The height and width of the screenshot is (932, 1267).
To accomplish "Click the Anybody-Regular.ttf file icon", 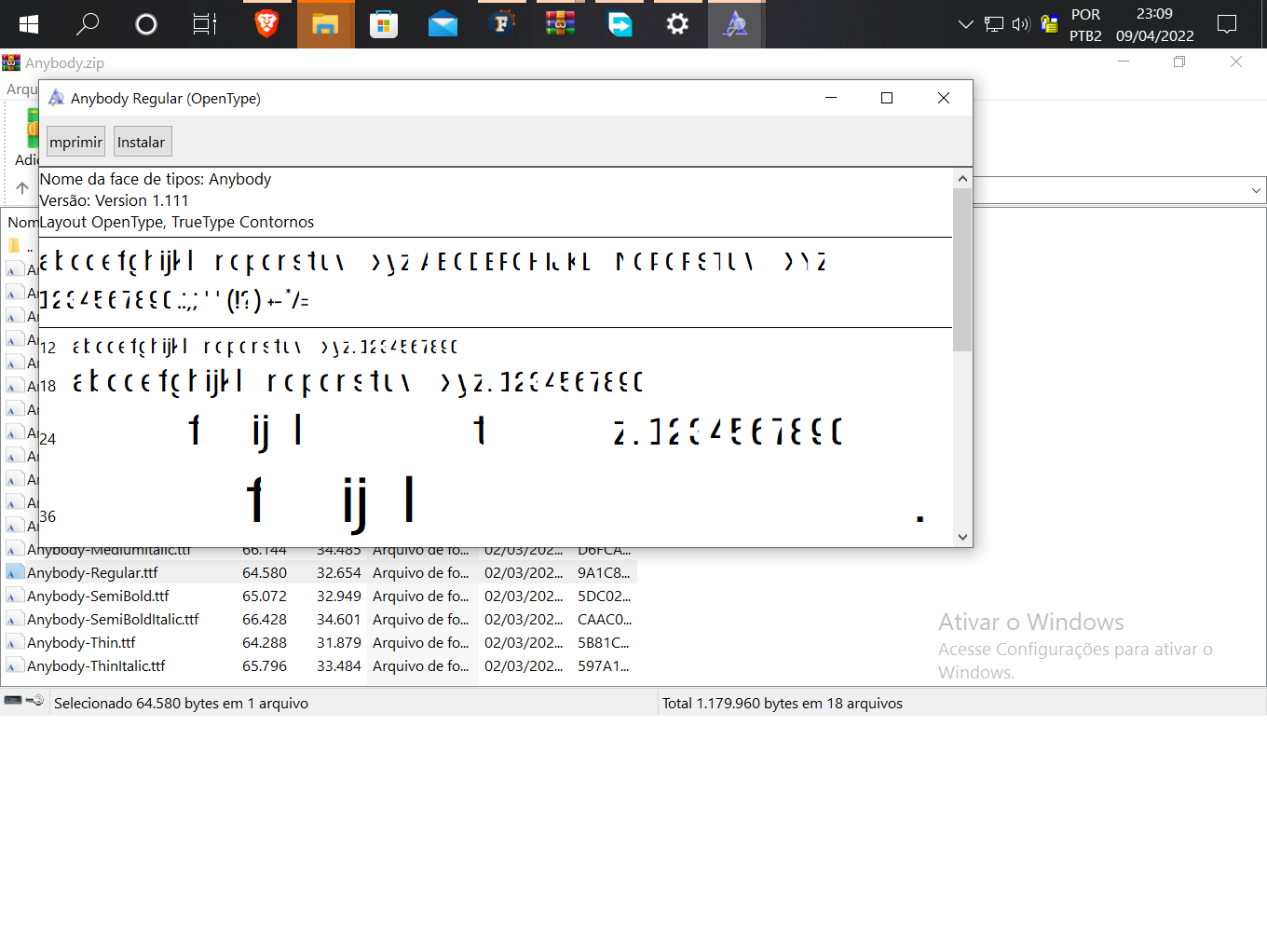I will click(x=15, y=572).
